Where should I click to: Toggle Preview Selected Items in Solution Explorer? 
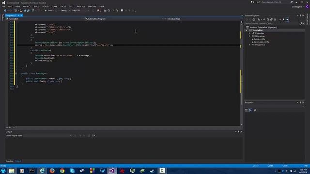coord(287,19)
